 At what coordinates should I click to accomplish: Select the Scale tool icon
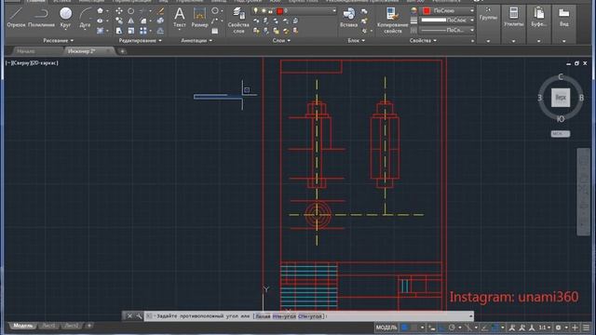(130, 31)
